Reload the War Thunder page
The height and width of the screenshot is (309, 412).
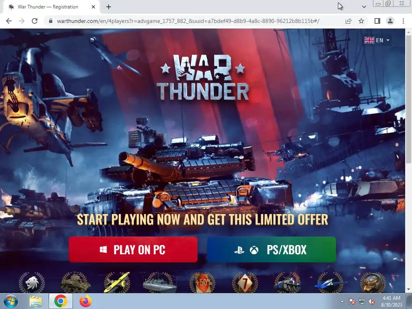(x=35, y=21)
